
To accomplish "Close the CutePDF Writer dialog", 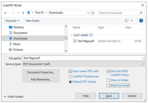I will 143,5.
